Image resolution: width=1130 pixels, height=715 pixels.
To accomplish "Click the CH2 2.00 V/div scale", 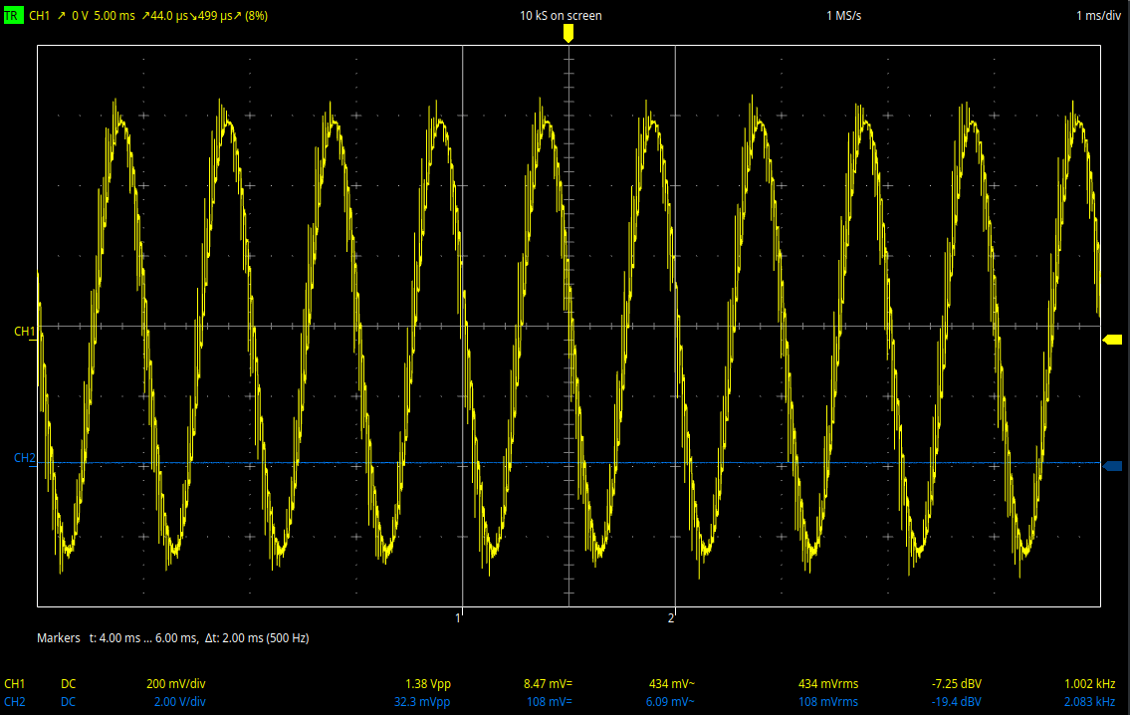I will point(179,702).
